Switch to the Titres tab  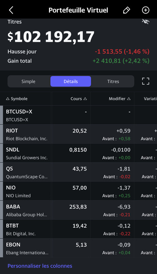[x=113, y=82]
